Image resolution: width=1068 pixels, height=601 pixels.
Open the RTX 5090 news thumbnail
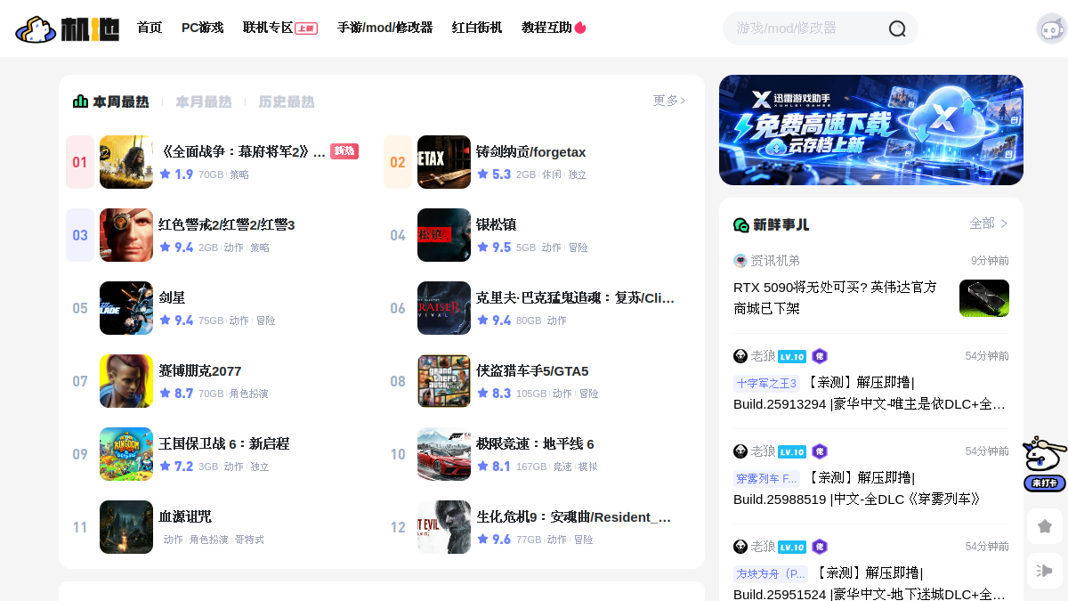point(984,298)
